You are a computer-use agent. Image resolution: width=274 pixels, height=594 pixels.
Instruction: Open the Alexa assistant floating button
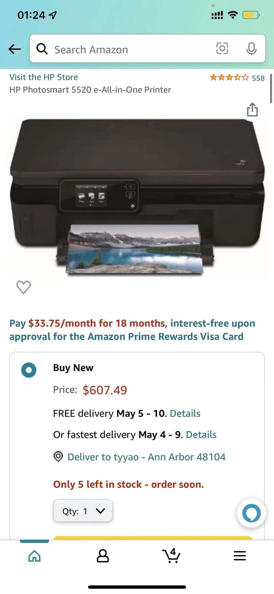251,513
